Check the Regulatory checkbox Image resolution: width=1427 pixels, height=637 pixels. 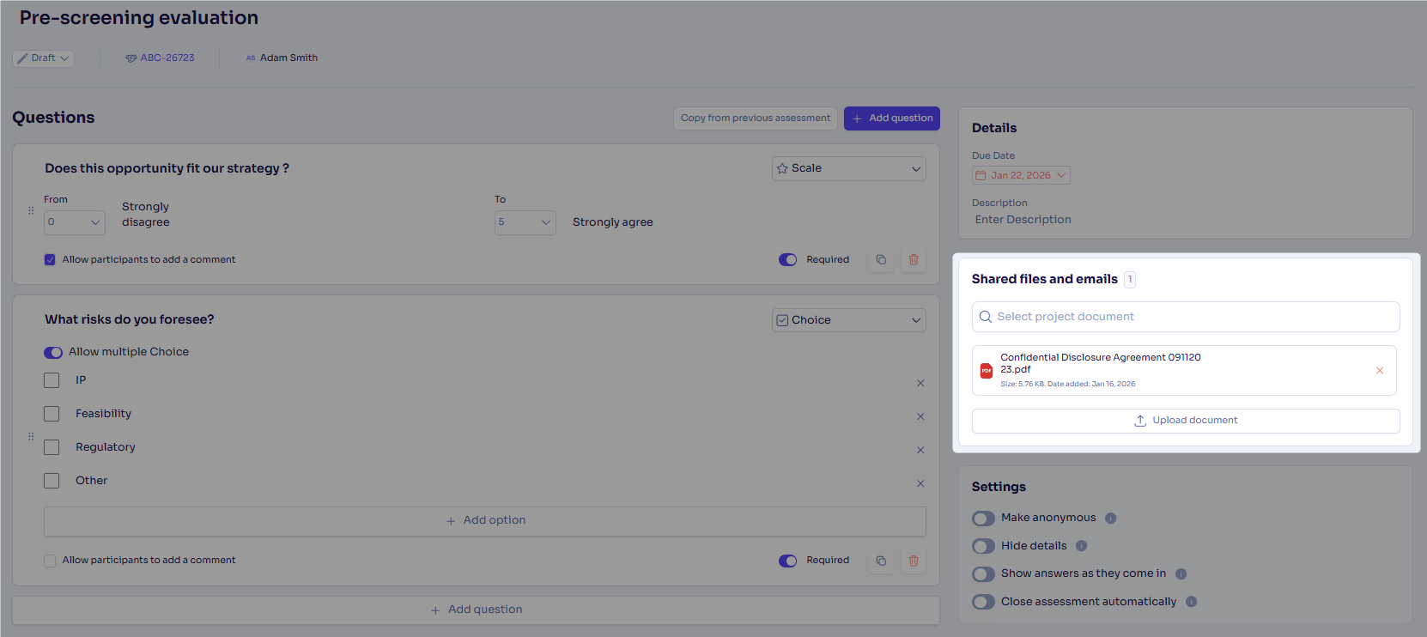(52, 447)
